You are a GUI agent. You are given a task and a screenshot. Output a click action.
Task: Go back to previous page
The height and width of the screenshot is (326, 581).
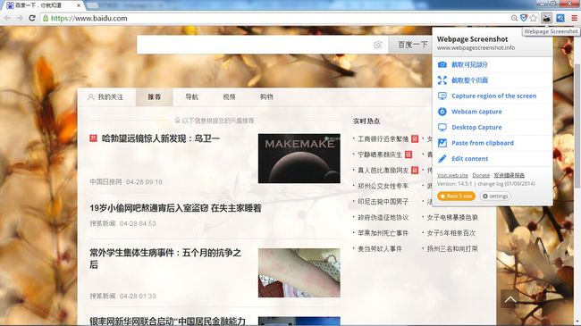tap(7, 18)
